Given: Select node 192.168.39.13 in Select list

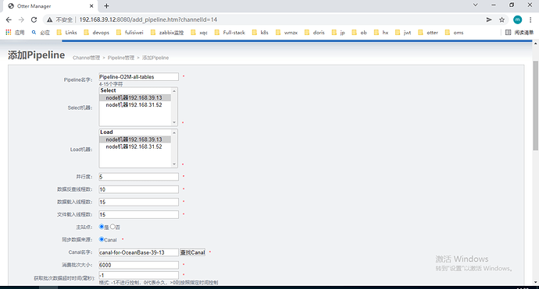Looking at the screenshot, I should [135, 97].
